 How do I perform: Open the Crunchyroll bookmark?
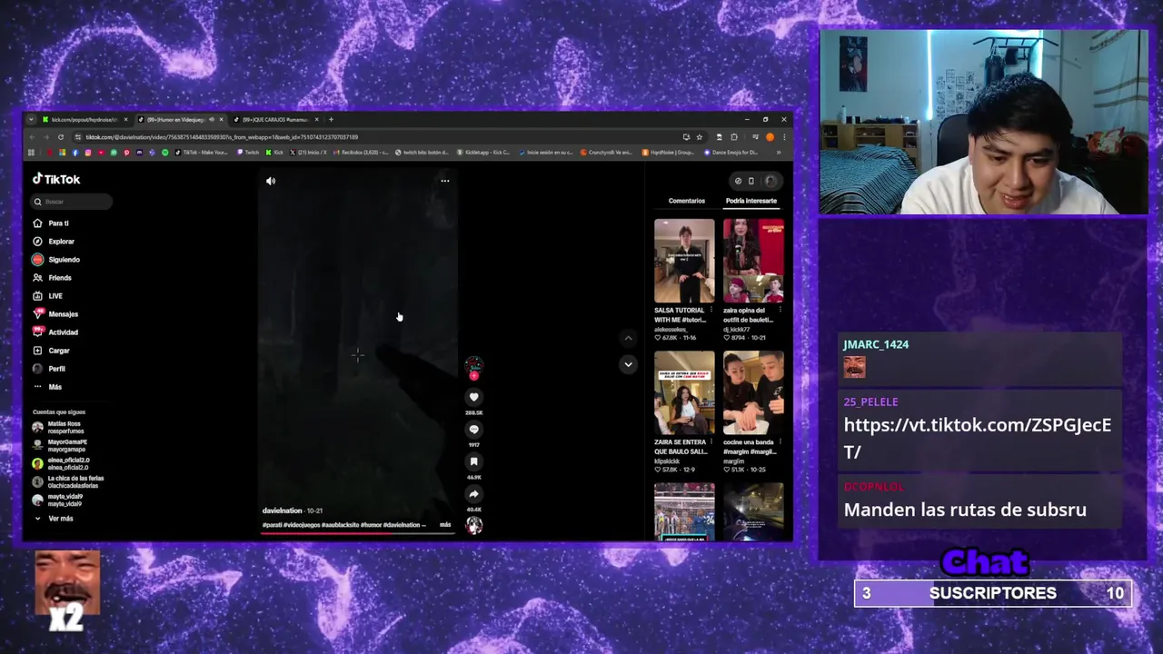coord(607,153)
